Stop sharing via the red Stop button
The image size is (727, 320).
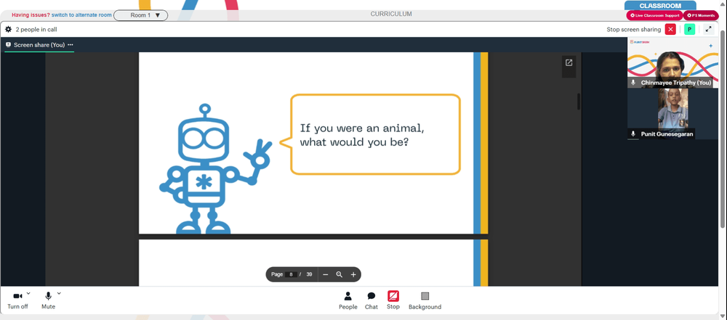393,300
